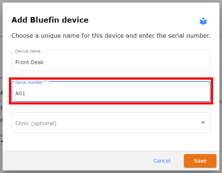Place cursor after Front Desk text
Screen dimensions: 222x173
[44, 62]
